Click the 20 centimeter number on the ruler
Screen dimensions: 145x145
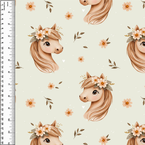coord(2,95)
